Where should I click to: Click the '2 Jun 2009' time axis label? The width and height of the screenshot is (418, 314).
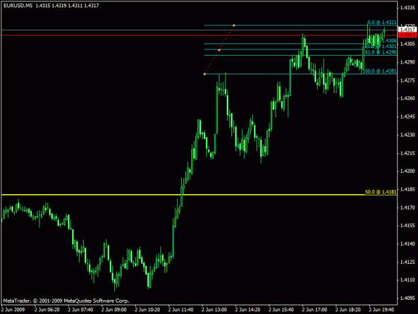pyautogui.click(x=13, y=309)
